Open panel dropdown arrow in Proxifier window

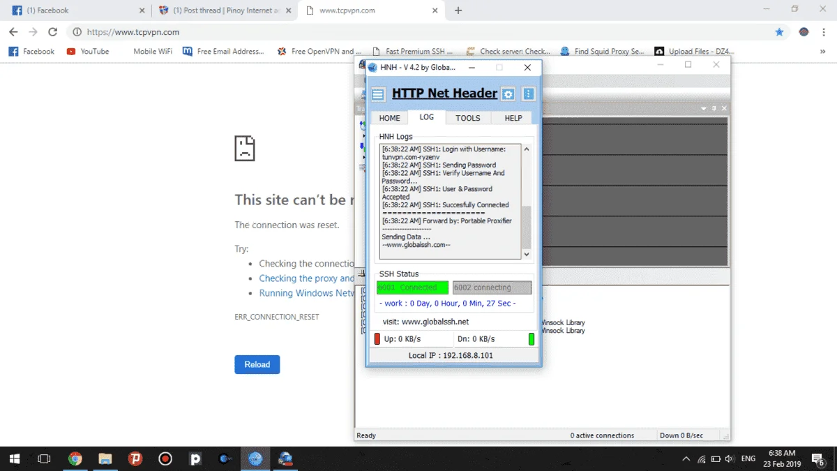point(704,109)
